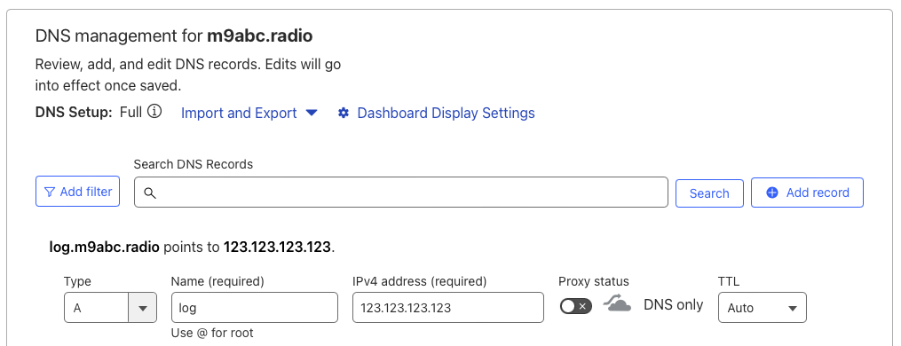Click the magnifier icon in search field

(149, 193)
